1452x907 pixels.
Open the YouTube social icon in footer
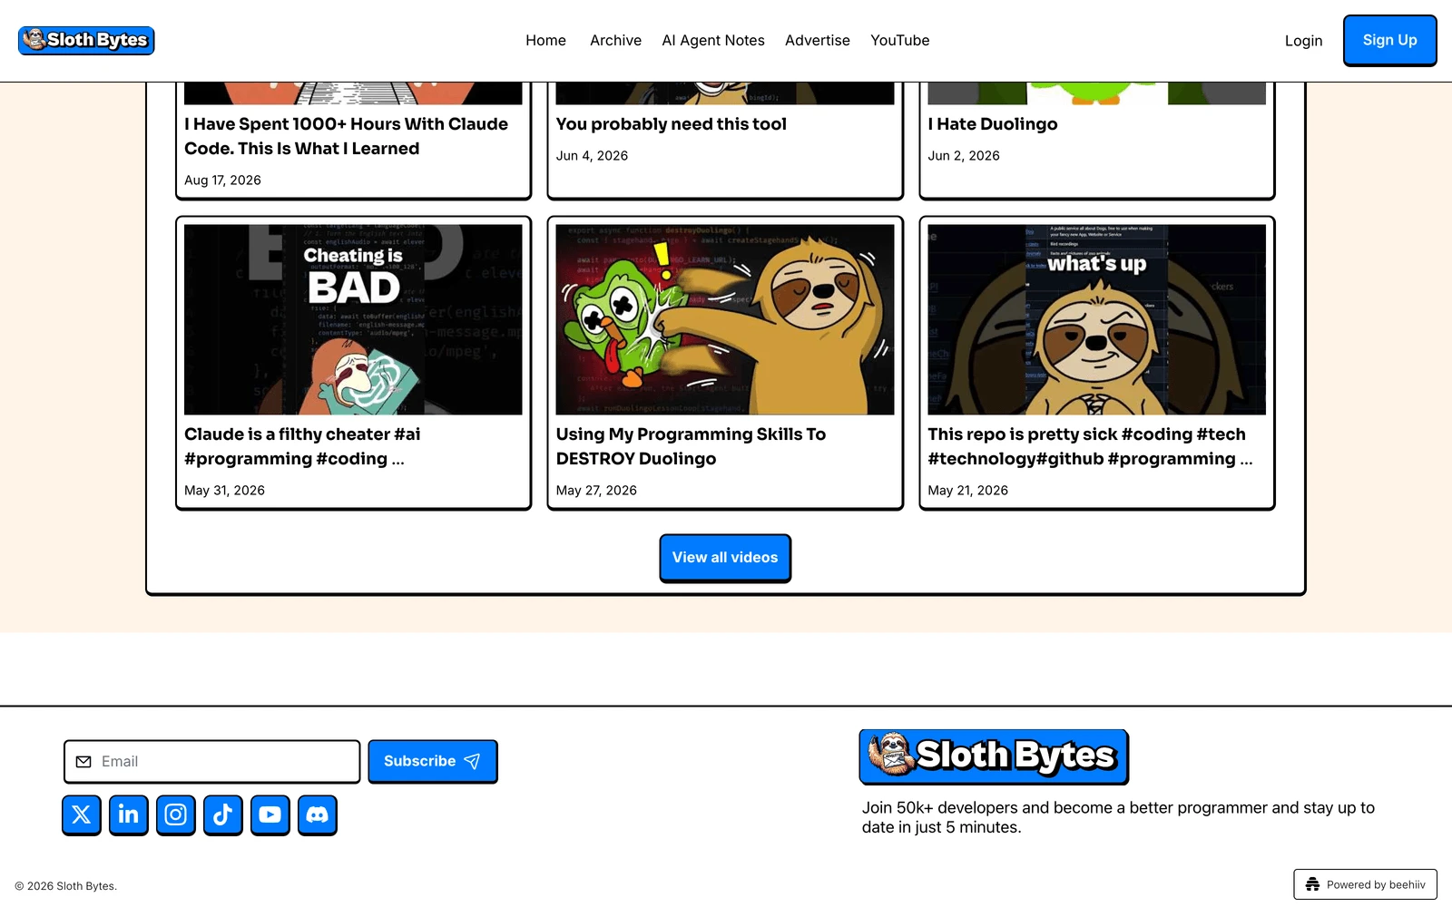point(270,814)
